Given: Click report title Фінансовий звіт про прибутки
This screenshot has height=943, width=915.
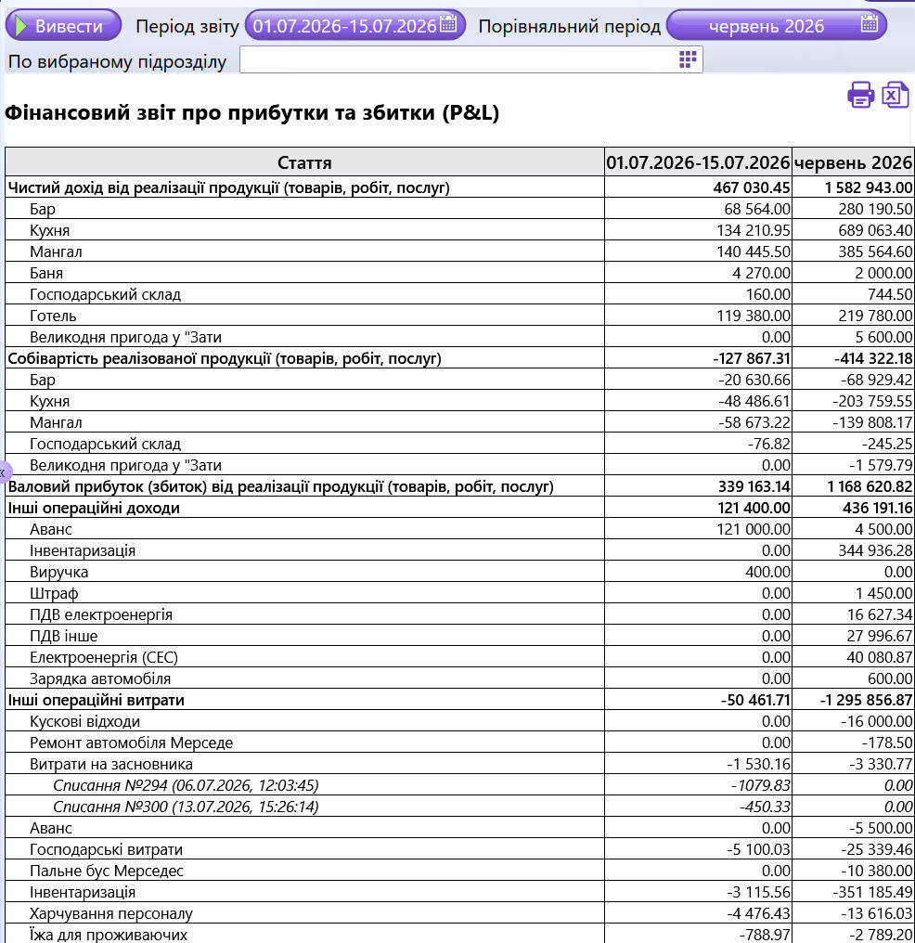Looking at the screenshot, I should (x=251, y=112).
